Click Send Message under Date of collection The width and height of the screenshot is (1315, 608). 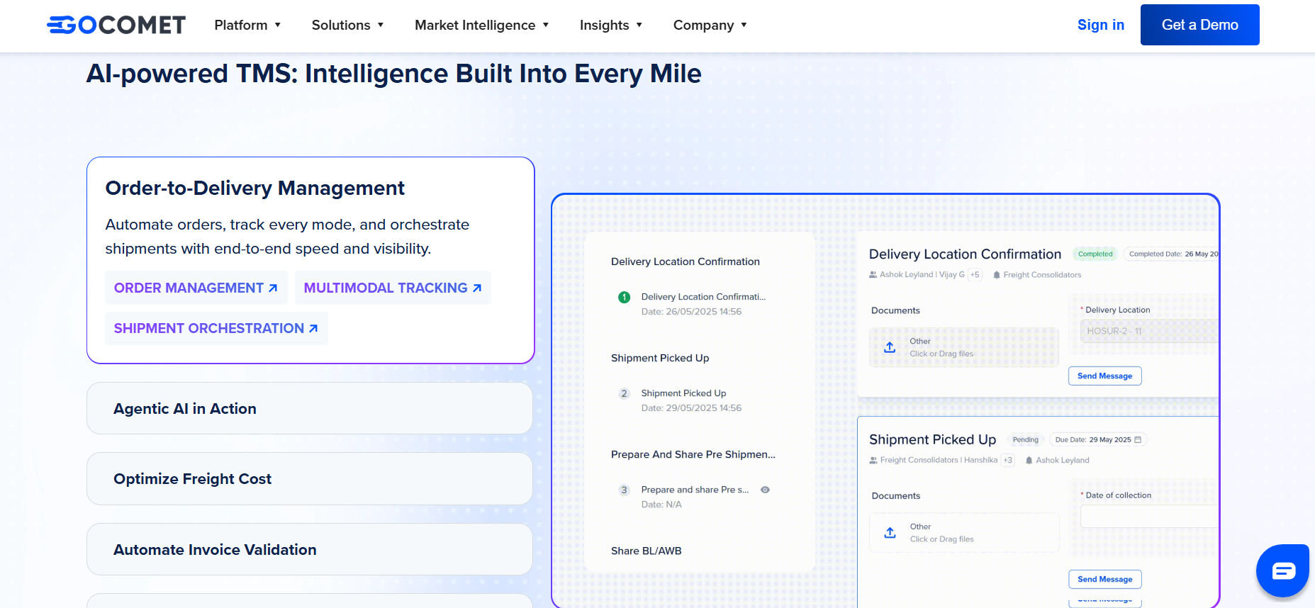(x=1105, y=579)
